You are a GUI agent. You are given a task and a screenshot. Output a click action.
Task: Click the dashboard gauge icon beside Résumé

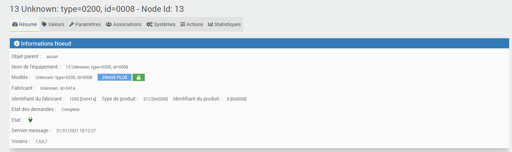click(x=15, y=24)
